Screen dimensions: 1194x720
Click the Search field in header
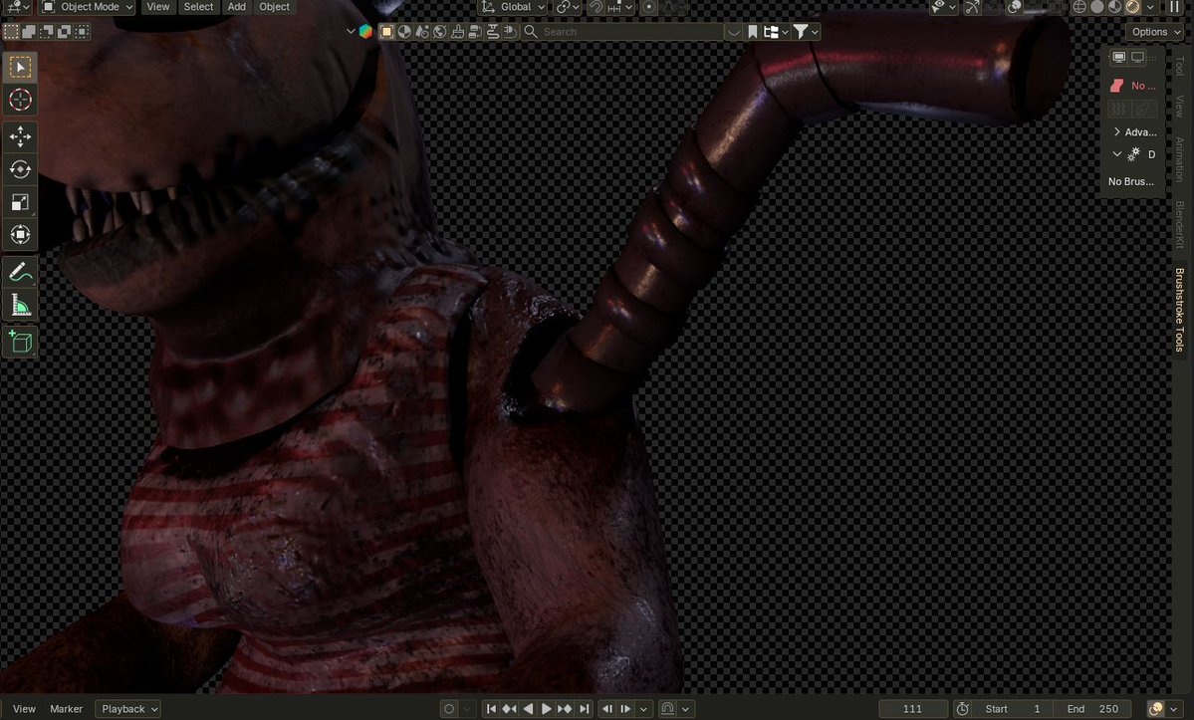622,31
